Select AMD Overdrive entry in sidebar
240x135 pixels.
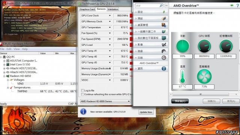149,63
